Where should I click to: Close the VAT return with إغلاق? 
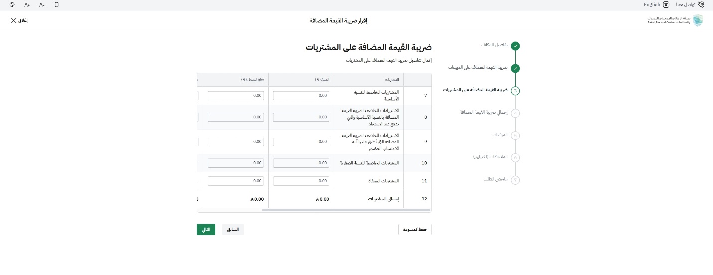[19, 20]
